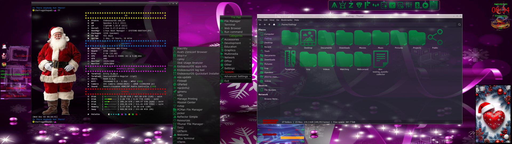Click the audio mixer sliders panel icon
Viewport: 512px width, 144px height.
(x=409, y=5)
